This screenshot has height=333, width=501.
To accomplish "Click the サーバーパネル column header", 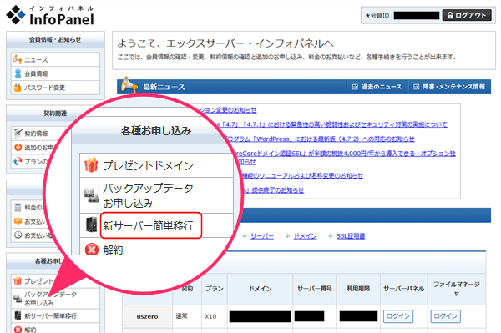I will point(404,289).
